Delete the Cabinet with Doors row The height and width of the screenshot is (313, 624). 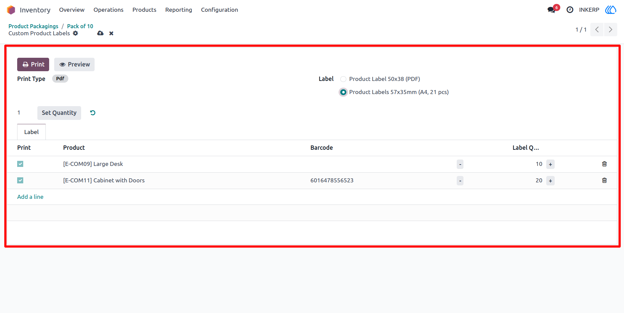coord(604,180)
